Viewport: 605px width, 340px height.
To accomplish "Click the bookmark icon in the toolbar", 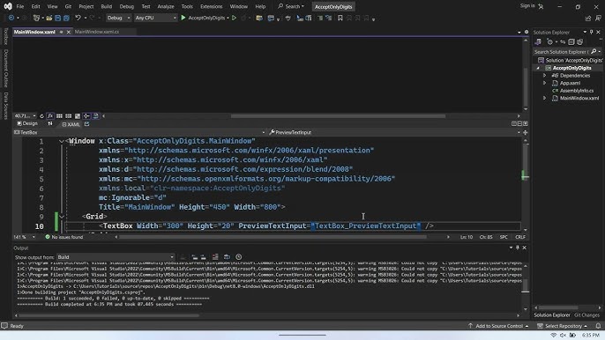I will [340, 18].
